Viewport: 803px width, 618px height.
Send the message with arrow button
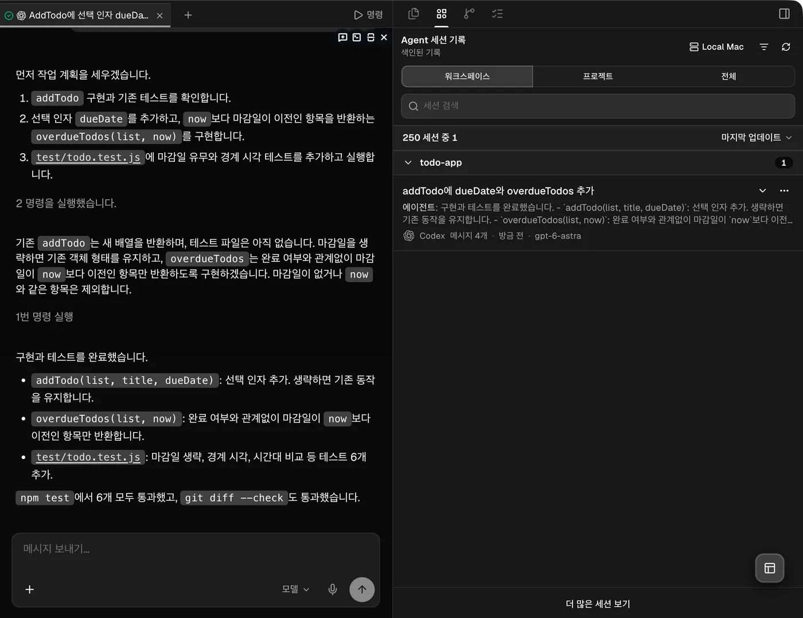coord(362,589)
